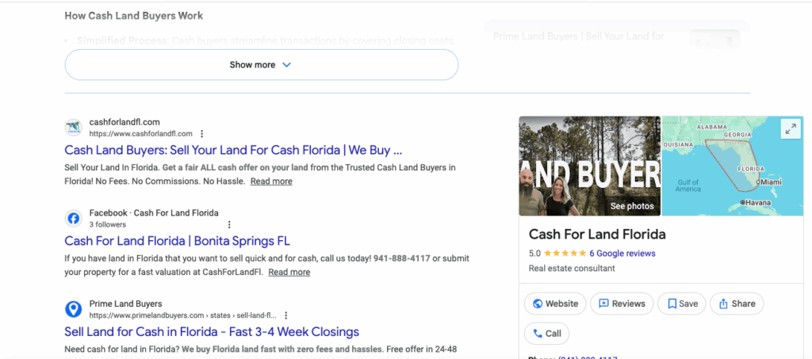The width and height of the screenshot is (812, 359).
Task: Click the Call button
Action: tap(547, 334)
